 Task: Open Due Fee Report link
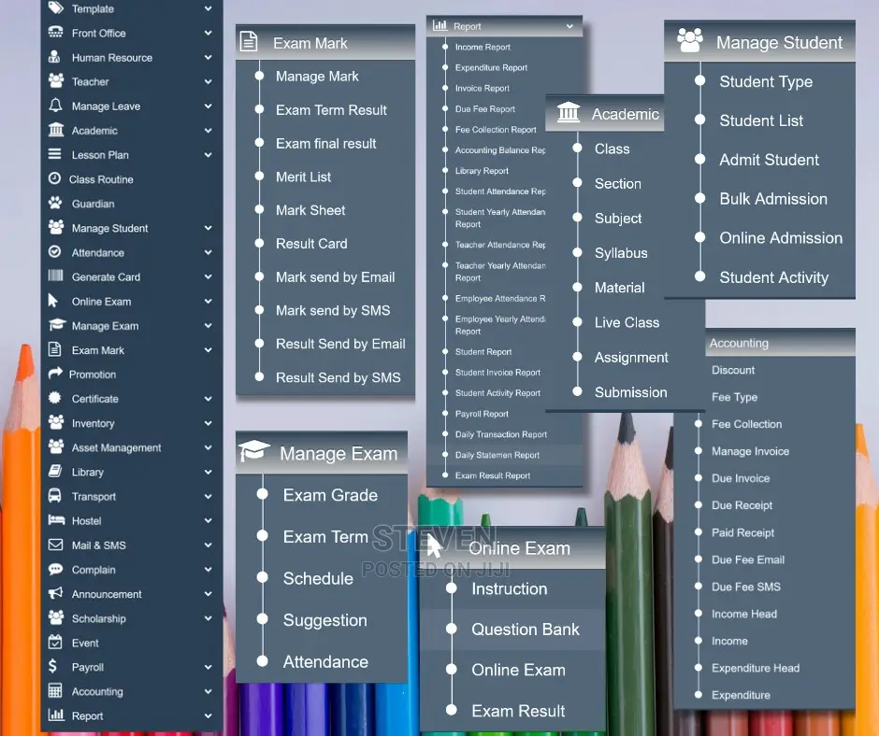485,109
